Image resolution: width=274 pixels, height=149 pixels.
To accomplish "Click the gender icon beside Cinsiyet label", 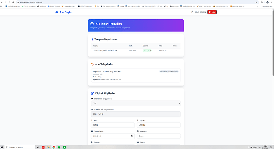I will coord(138,131).
